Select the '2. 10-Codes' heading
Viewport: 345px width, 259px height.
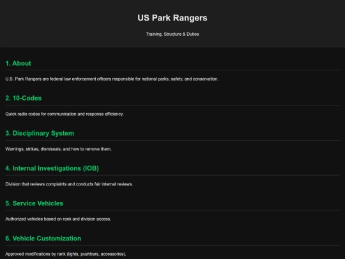click(24, 98)
